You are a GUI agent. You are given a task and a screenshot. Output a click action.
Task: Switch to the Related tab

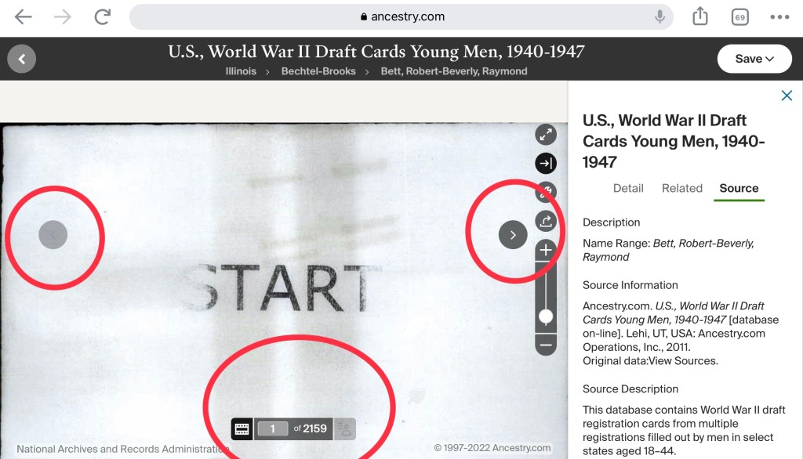tap(681, 188)
